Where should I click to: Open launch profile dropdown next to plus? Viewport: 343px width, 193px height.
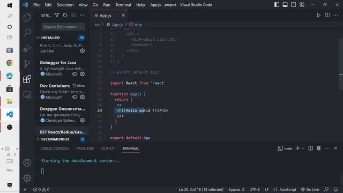tap(303, 149)
